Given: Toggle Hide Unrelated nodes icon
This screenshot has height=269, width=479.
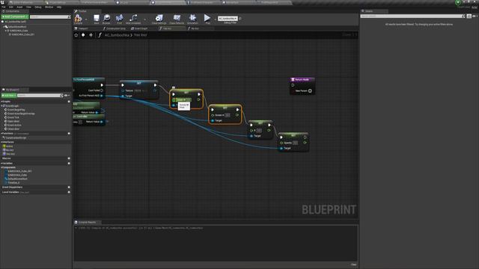Looking at the screenshot, I should pos(133,18).
